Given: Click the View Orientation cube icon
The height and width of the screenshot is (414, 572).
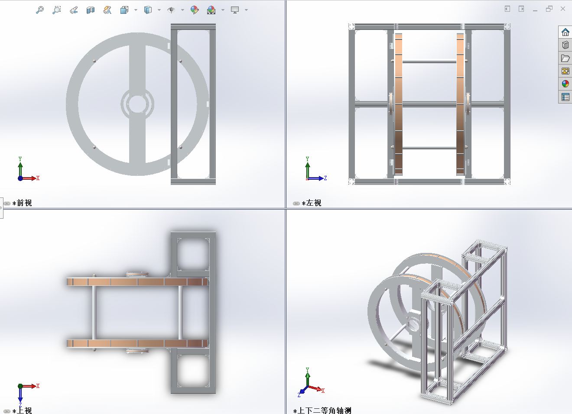Looking at the screenshot, I should (x=124, y=10).
